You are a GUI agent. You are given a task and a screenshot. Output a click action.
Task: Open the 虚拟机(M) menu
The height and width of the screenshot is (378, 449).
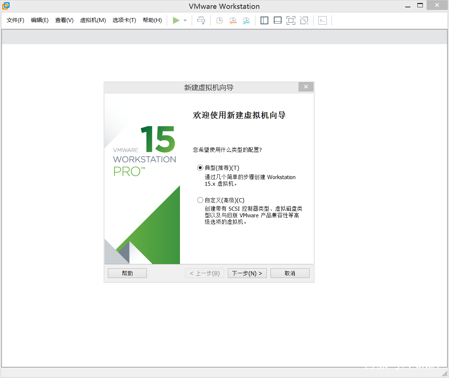pyautogui.click(x=93, y=20)
